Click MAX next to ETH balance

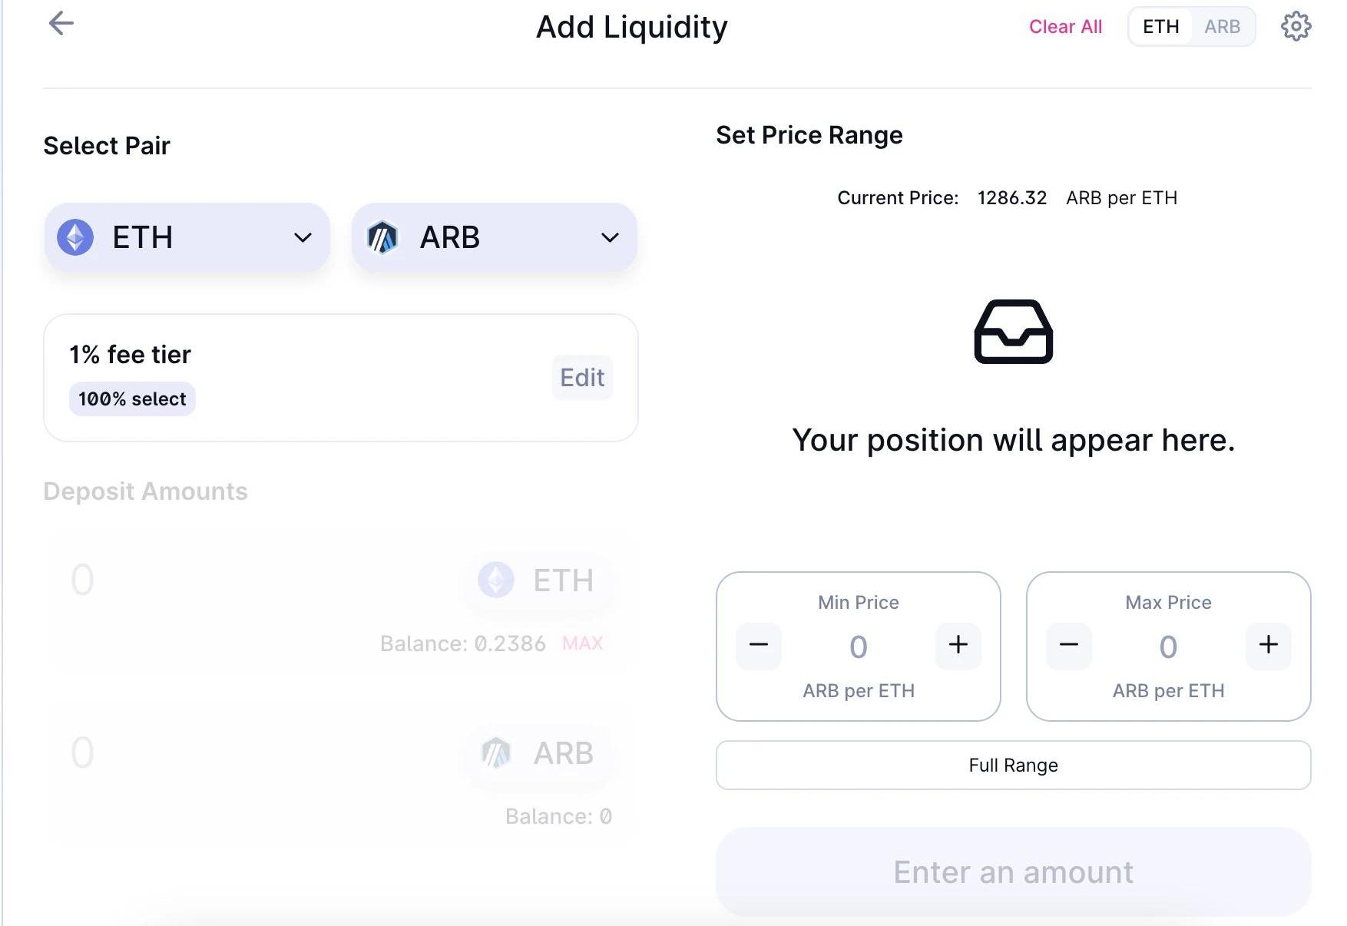pyautogui.click(x=582, y=643)
